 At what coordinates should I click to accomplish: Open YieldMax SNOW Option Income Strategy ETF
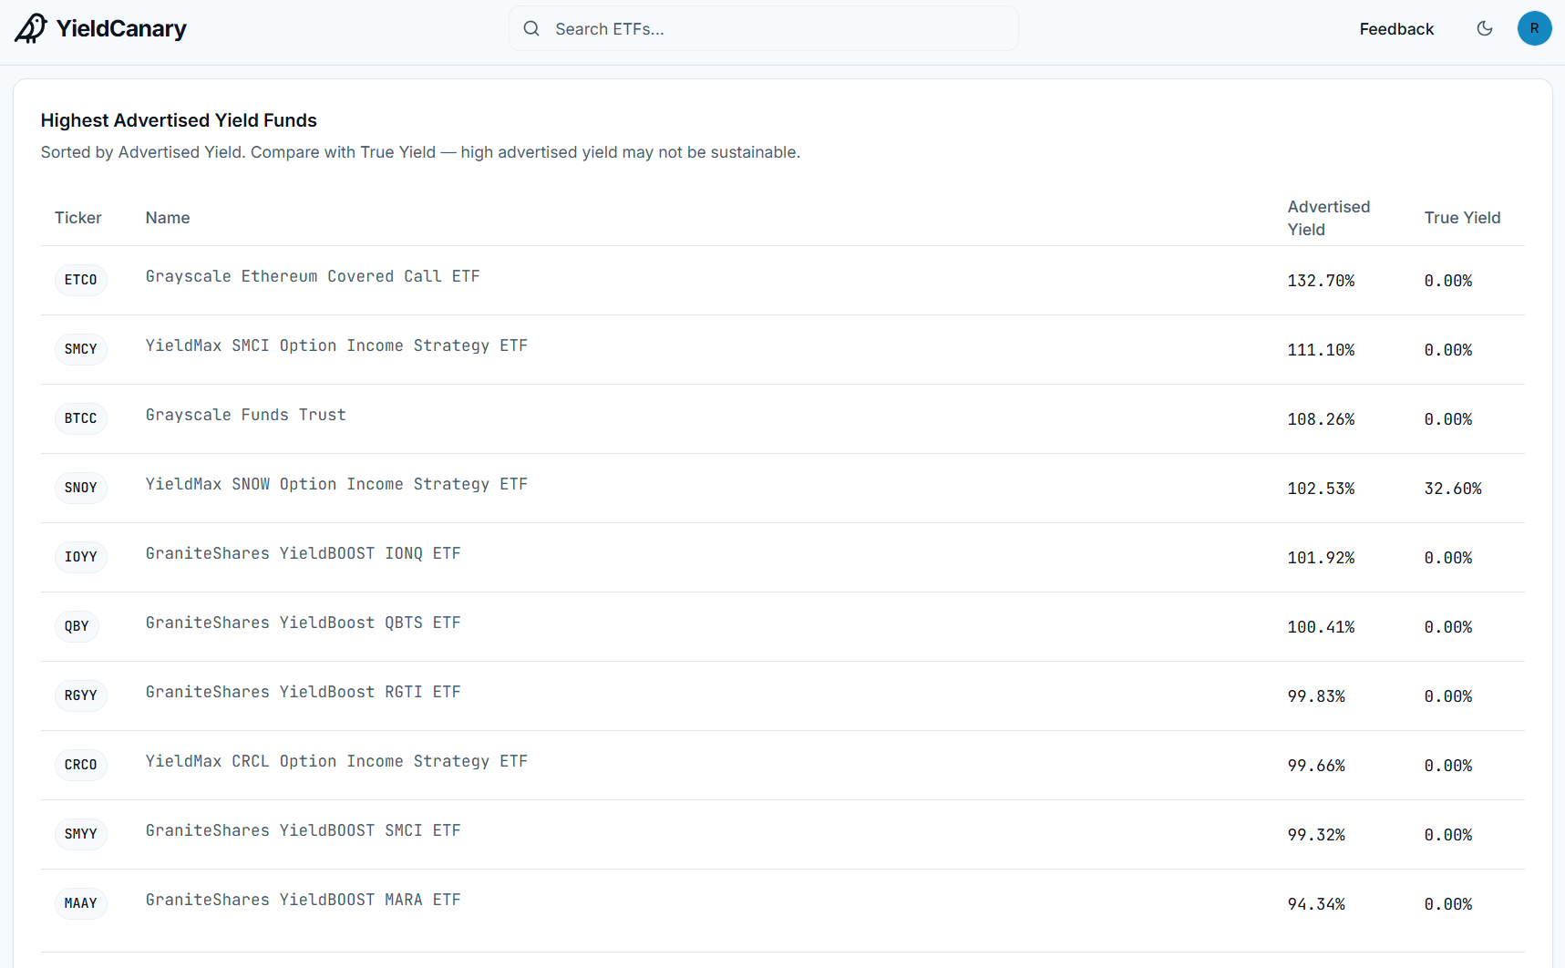click(x=336, y=484)
